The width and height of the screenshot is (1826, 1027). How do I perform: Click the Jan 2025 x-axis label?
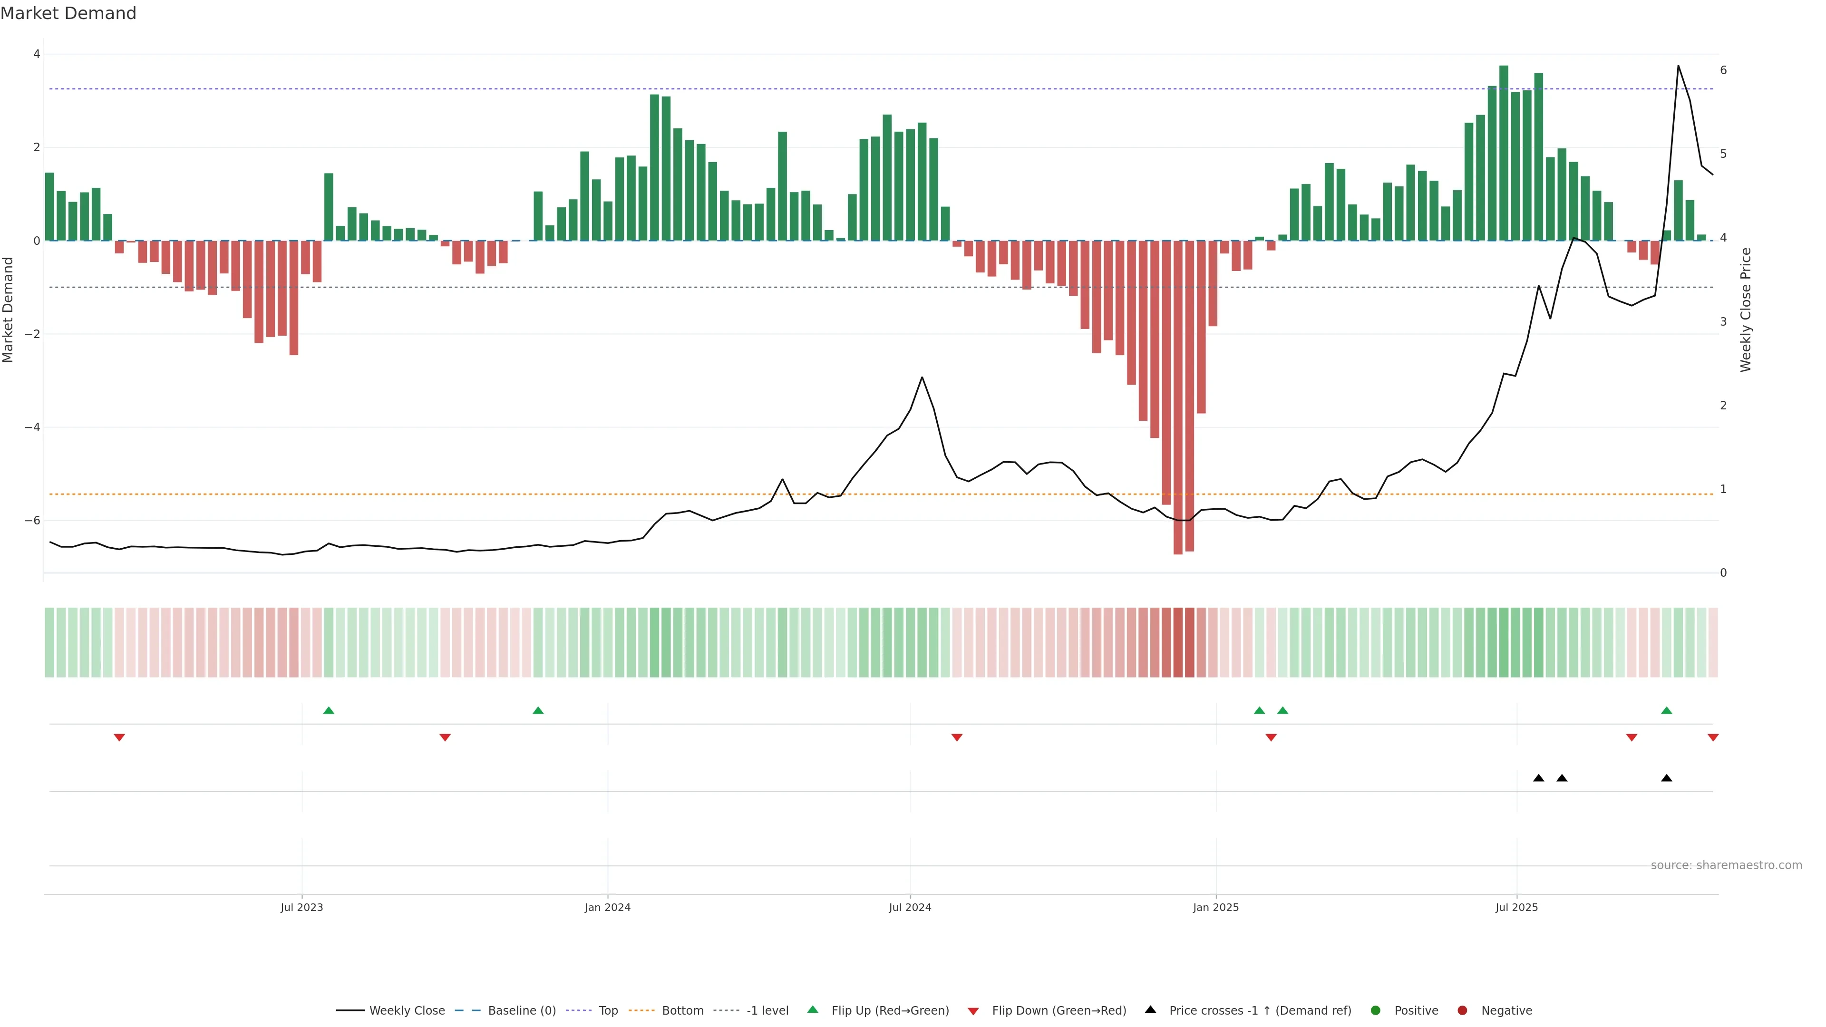[1216, 907]
